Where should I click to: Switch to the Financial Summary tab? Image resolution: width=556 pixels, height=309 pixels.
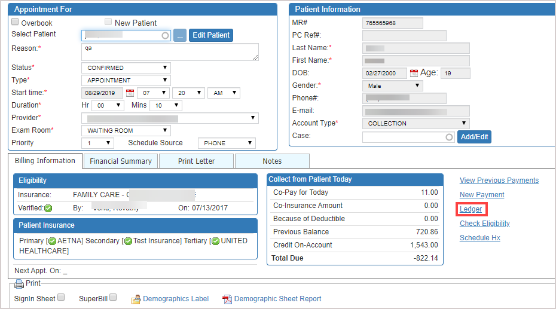click(120, 161)
